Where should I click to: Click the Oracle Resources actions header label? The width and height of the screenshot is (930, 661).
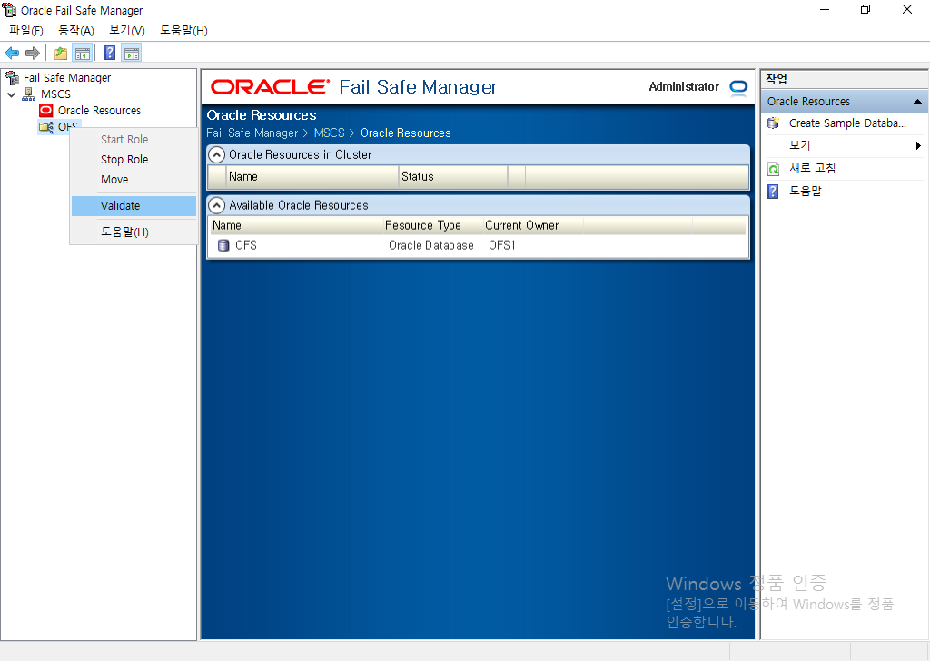pyautogui.click(x=808, y=102)
